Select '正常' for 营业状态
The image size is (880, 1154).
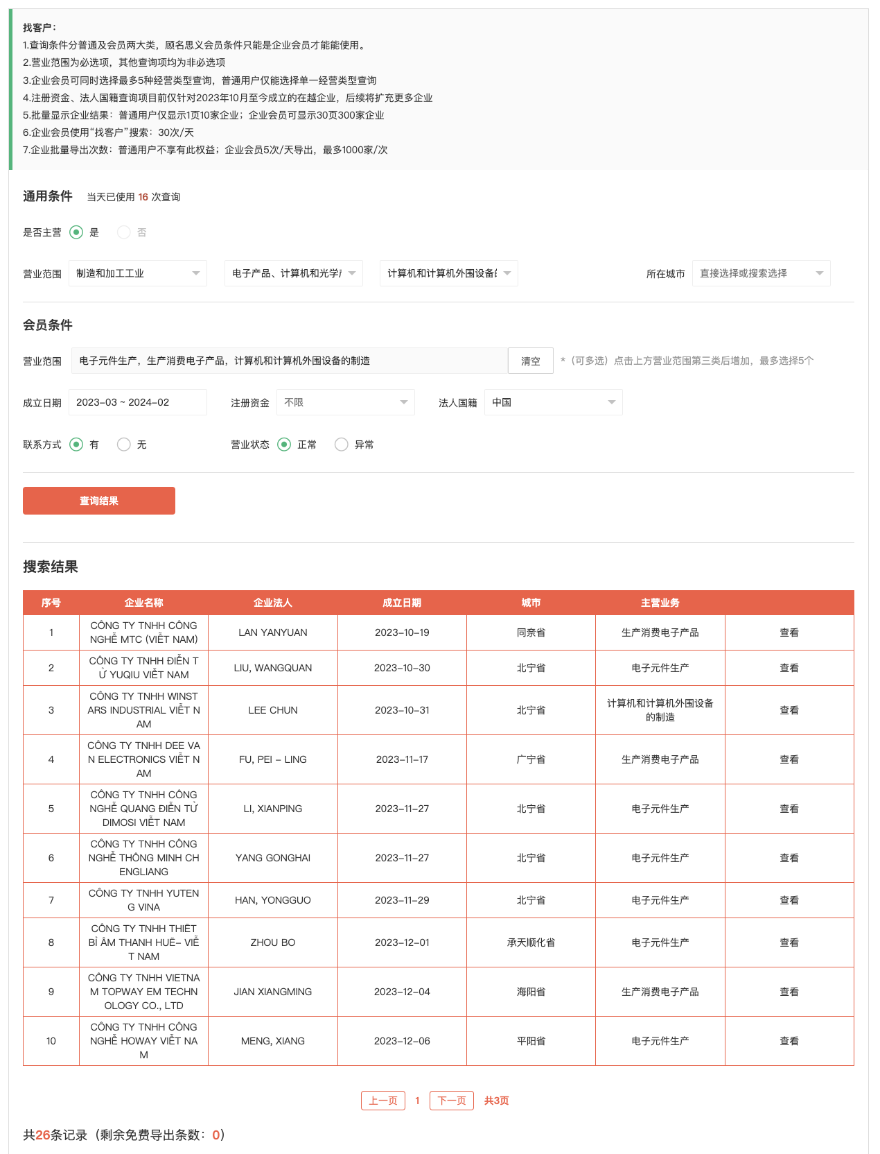click(284, 445)
